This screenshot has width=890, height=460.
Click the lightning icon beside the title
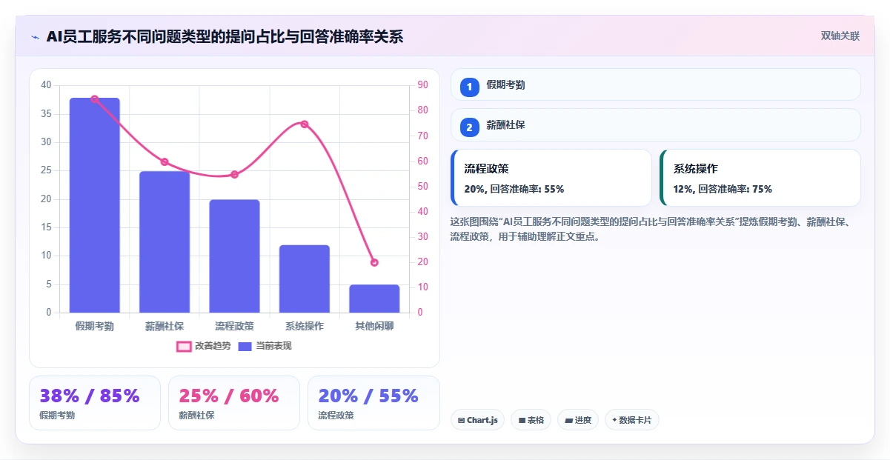click(x=35, y=36)
